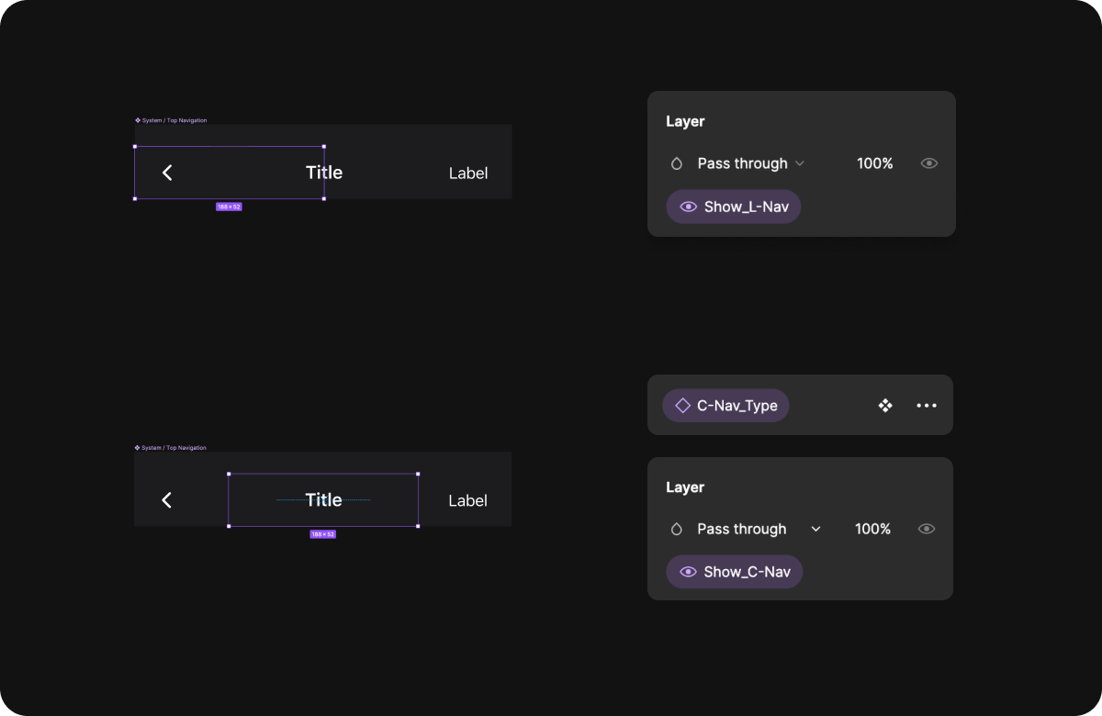Open the three-dots more options beside C-Nav_Type
The height and width of the screenshot is (716, 1102).
point(927,405)
